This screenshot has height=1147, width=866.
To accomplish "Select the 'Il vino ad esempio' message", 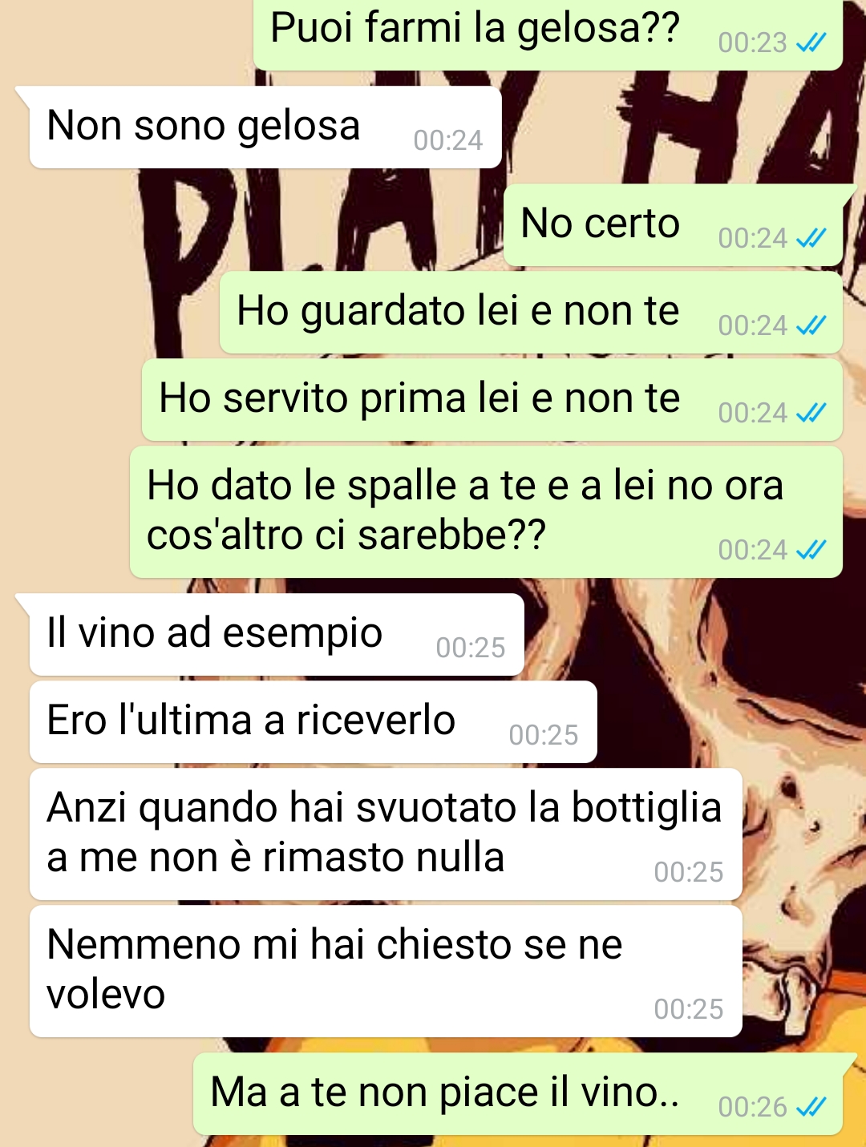I will click(276, 634).
